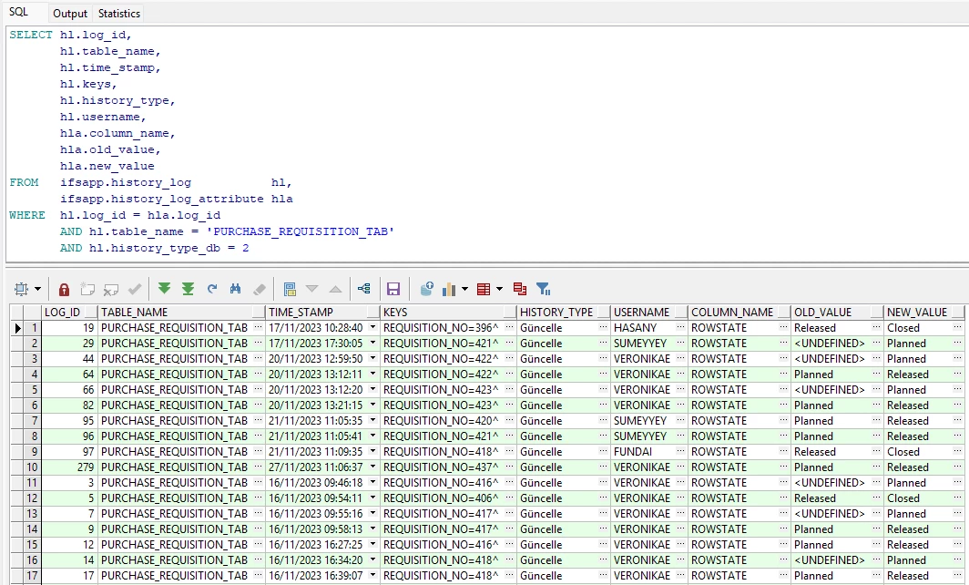969x585 pixels.
Task: Click the post changes checkmark icon
Action: (x=135, y=289)
